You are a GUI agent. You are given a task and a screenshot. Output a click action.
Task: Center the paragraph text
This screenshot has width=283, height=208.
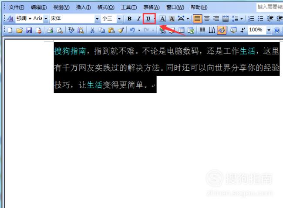click(207, 19)
